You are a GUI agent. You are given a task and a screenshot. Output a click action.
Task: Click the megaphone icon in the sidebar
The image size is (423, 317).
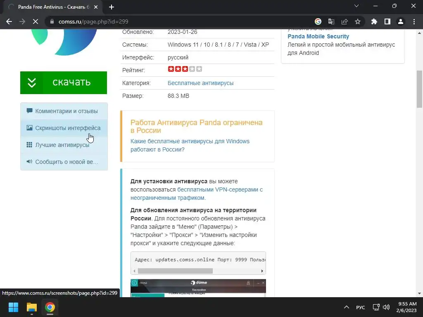[x=29, y=161]
